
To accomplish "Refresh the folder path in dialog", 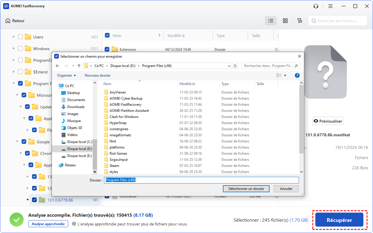I will click(x=235, y=66).
